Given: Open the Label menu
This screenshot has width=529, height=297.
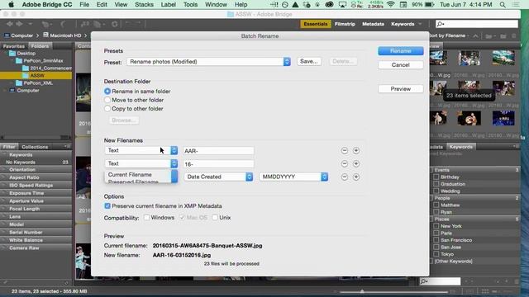Looking at the screenshot, I should (168, 4).
